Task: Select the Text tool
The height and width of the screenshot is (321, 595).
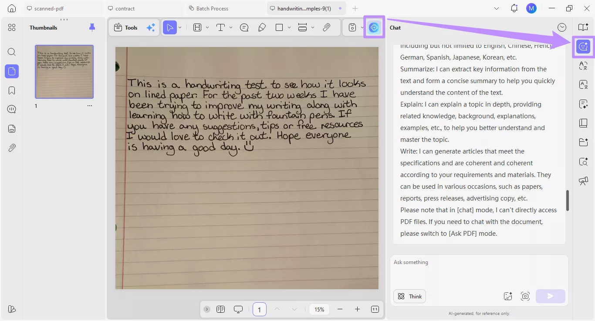Action: point(220,27)
